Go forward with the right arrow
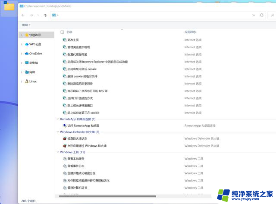The width and height of the screenshot is (276, 204). (31, 15)
